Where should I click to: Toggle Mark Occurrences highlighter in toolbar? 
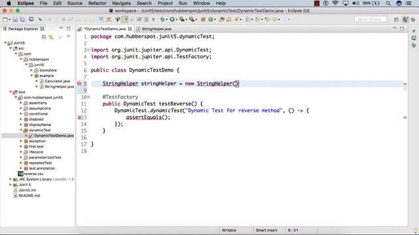(125, 19)
